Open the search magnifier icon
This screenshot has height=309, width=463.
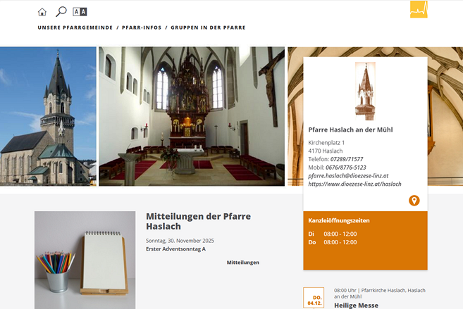click(x=61, y=12)
